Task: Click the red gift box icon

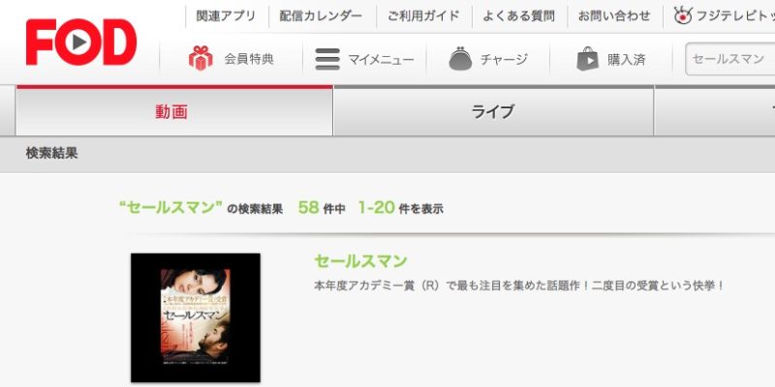Action: click(201, 58)
